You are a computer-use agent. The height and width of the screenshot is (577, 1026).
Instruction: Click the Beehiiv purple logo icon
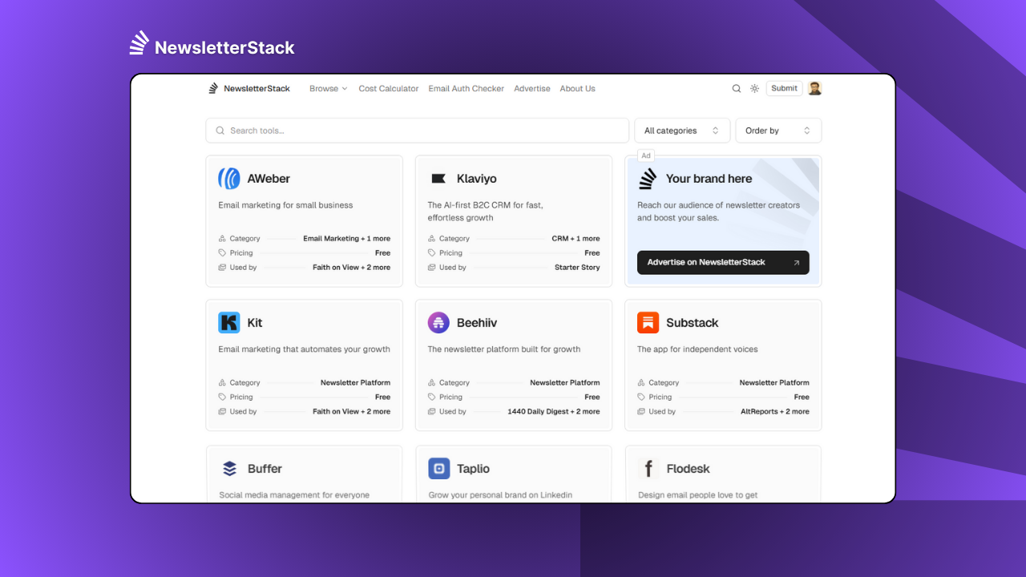(438, 323)
